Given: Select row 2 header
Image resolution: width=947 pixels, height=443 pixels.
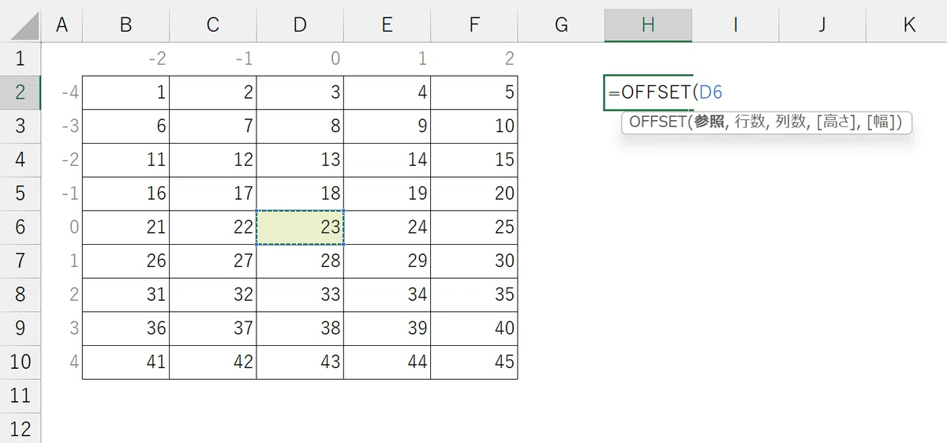Looking at the screenshot, I should [x=21, y=92].
